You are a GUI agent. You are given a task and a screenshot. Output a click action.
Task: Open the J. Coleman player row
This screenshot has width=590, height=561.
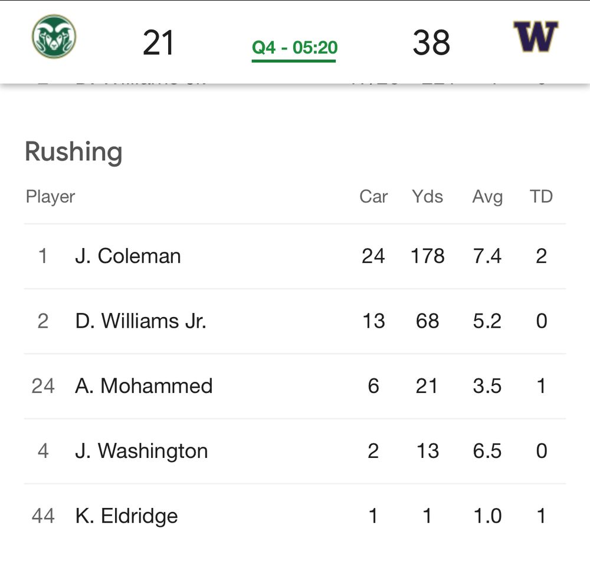coord(295,257)
